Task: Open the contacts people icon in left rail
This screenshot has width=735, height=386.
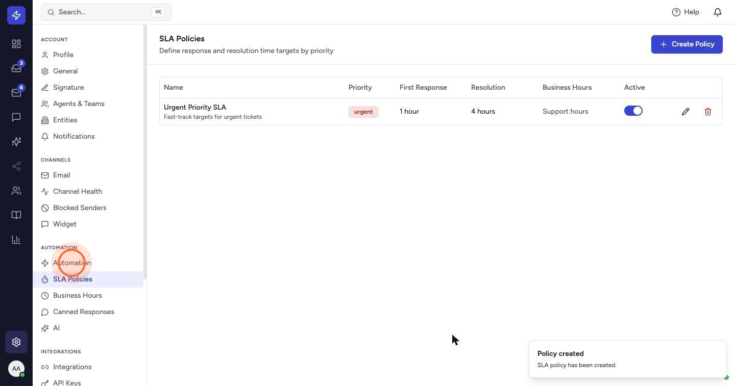Action: tap(16, 191)
